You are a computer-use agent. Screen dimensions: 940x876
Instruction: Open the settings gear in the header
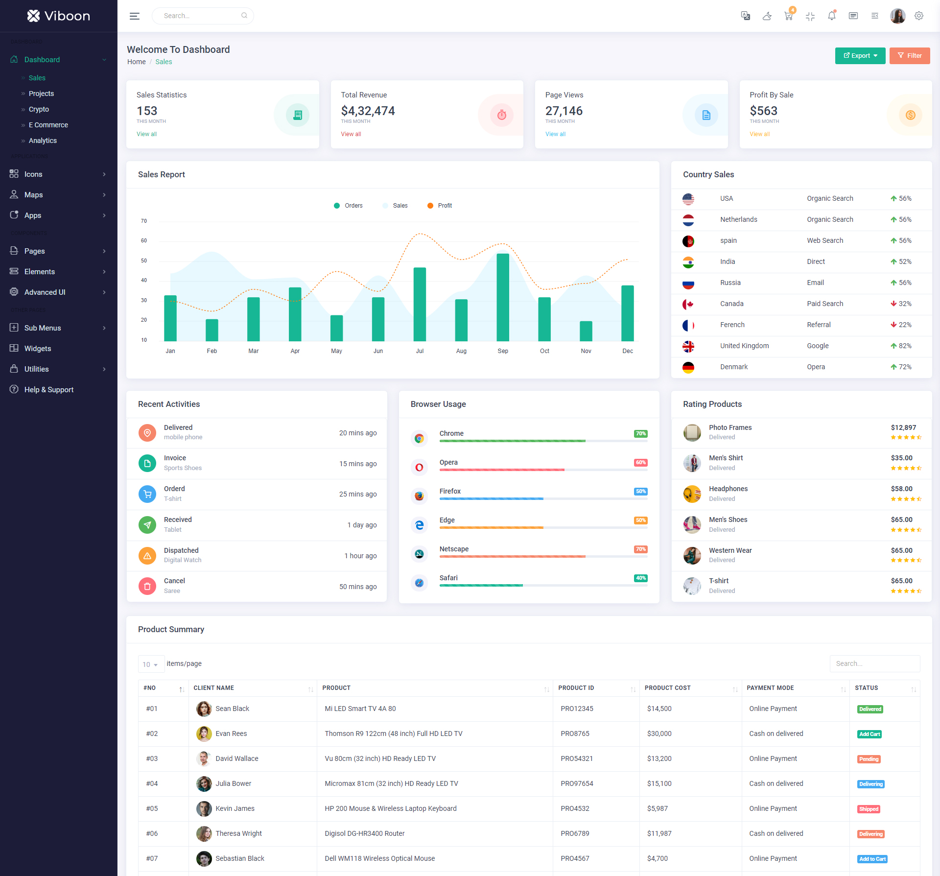pos(919,16)
